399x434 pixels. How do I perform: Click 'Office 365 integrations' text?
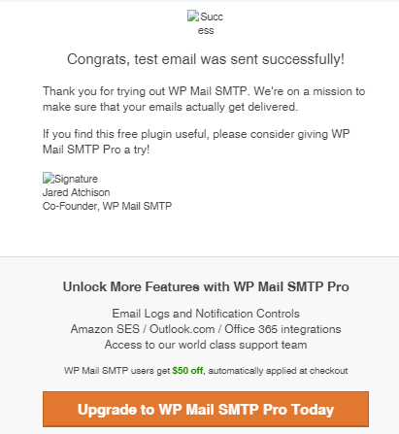coord(283,329)
